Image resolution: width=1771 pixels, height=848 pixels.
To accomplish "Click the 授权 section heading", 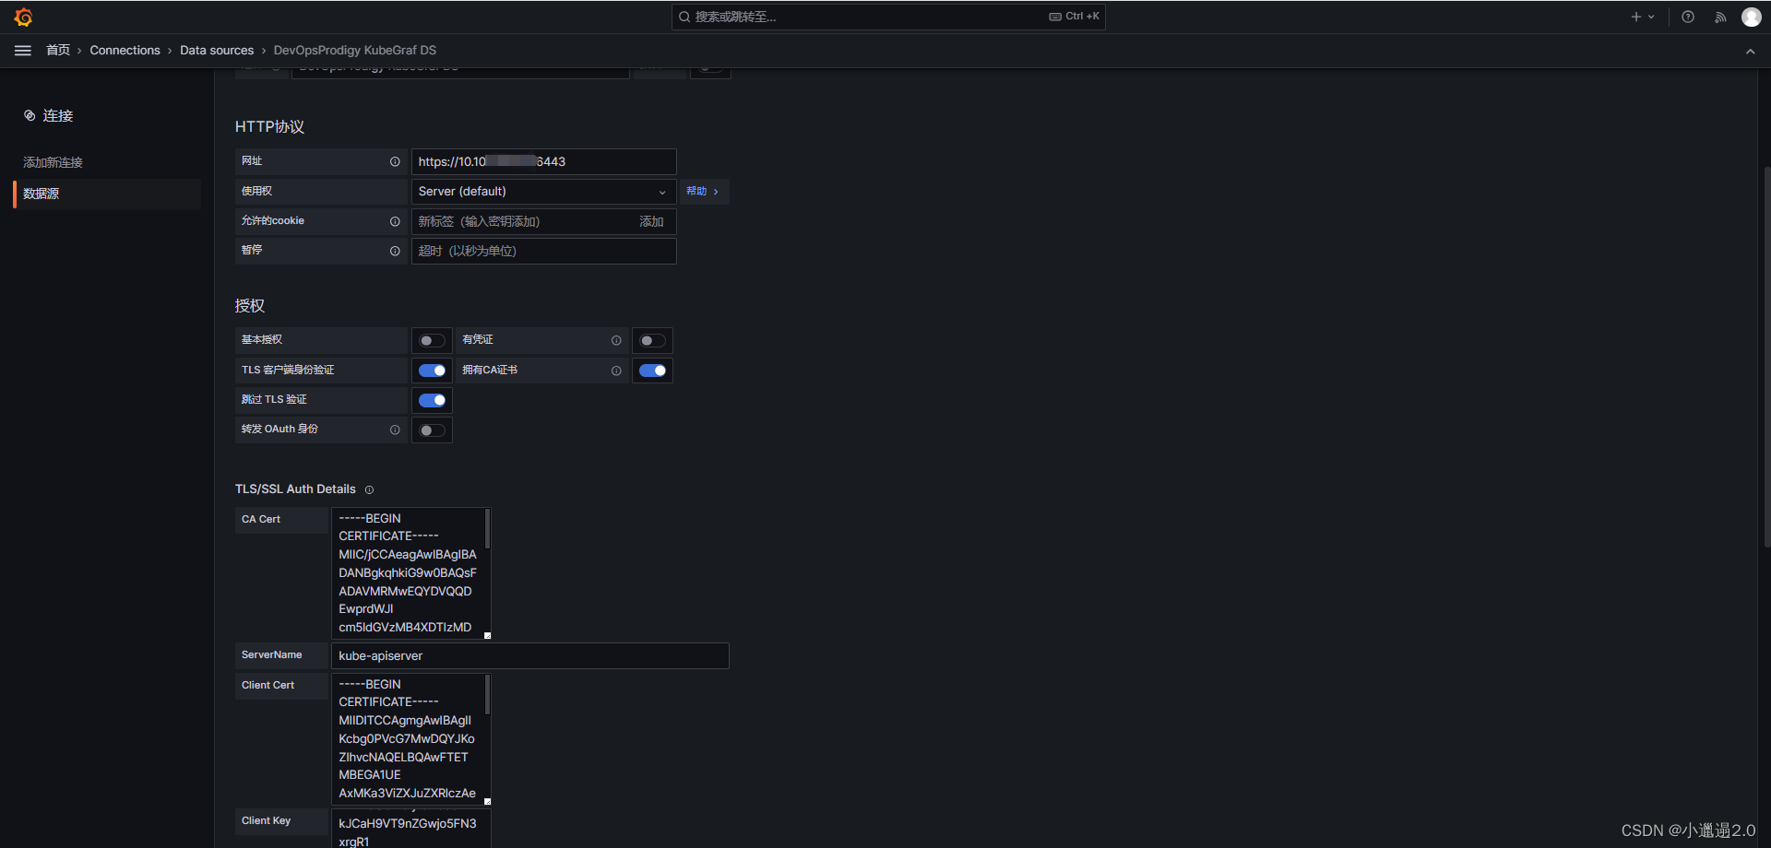I will [x=250, y=306].
